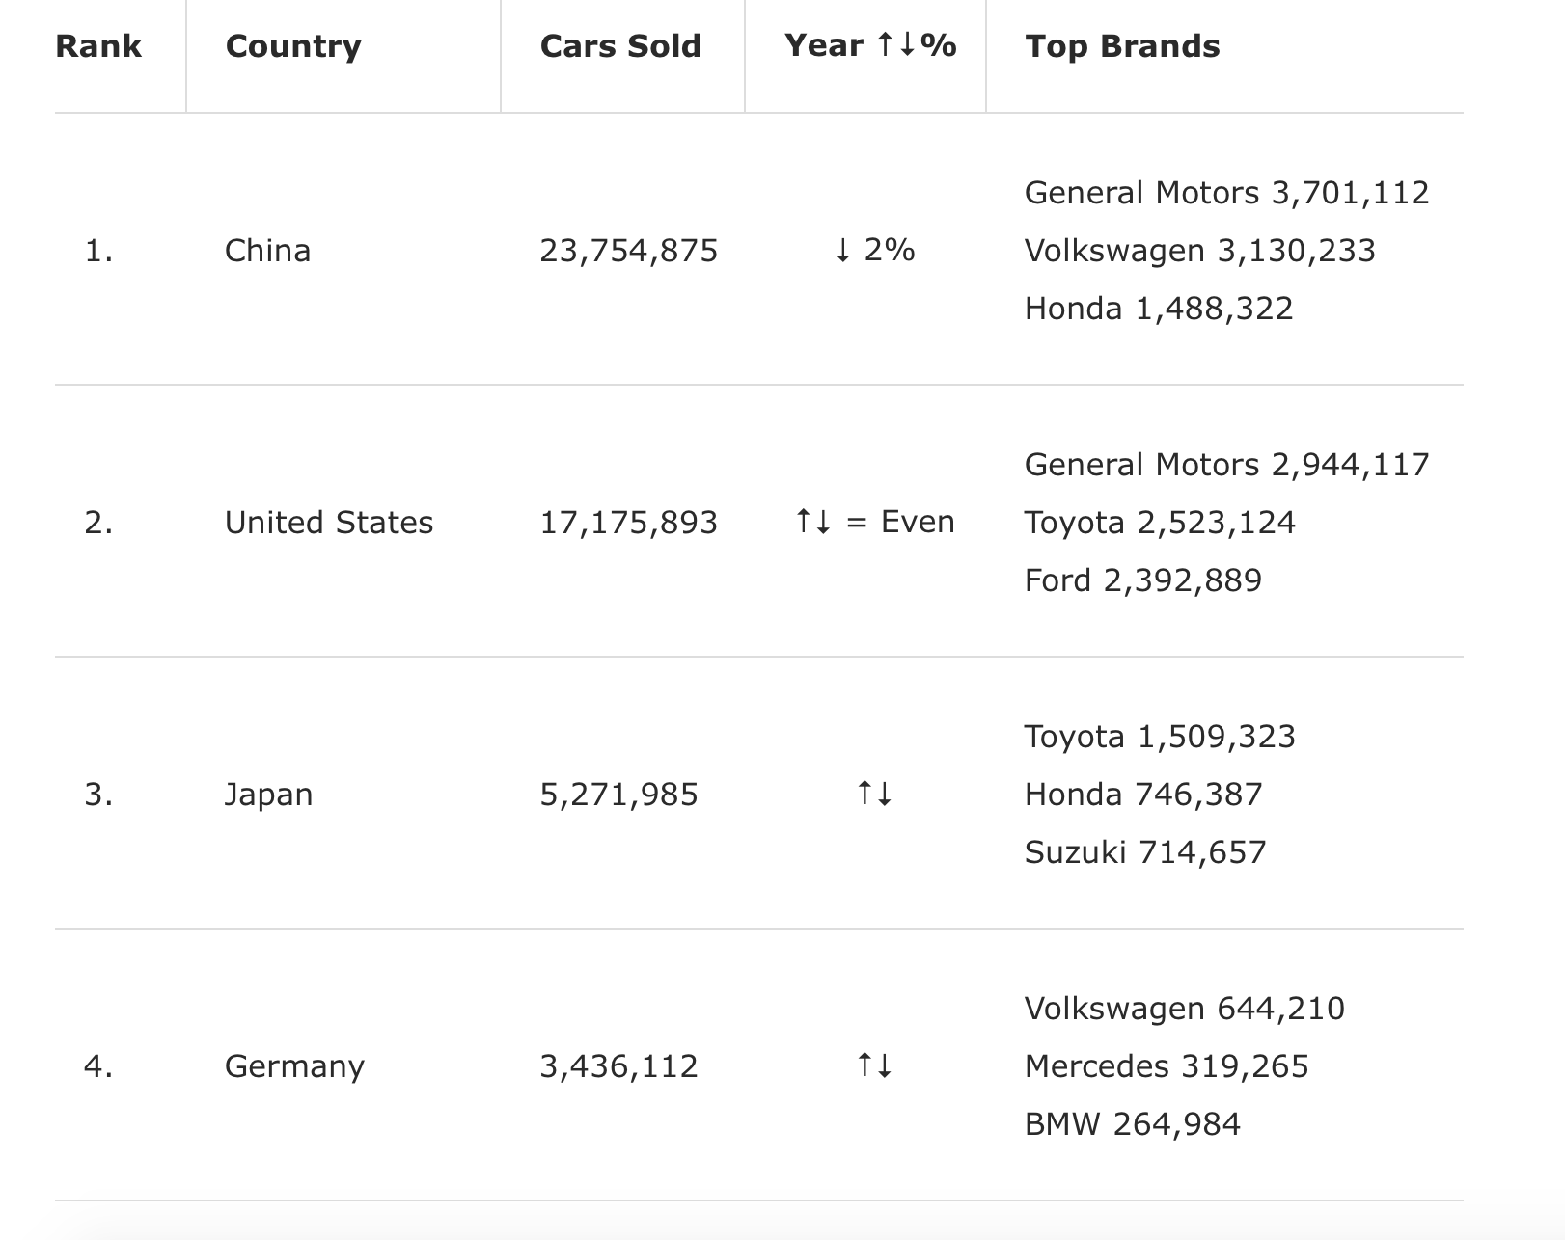The width and height of the screenshot is (1565, 1240).
Task: Click the Top Brands column header
Action: (1122, 46)
